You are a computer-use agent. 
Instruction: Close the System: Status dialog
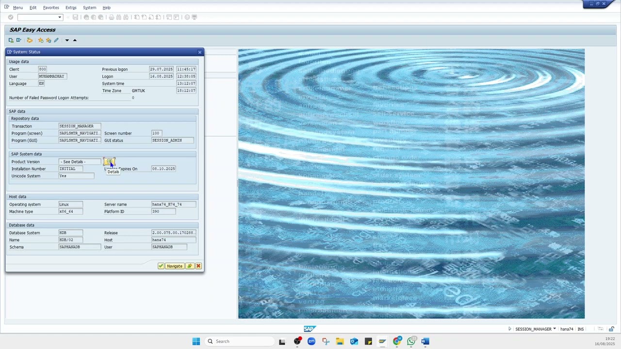tap(199, 52)
